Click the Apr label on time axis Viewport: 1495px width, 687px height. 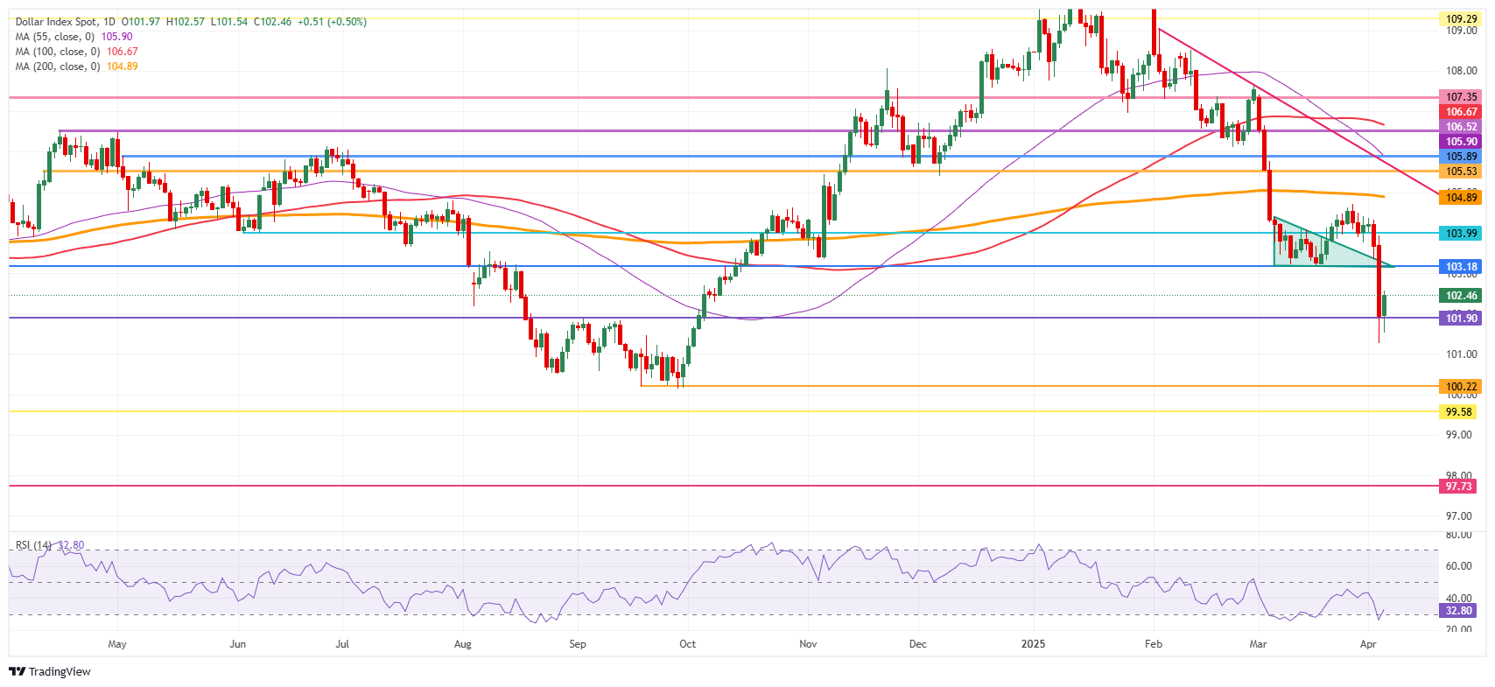(x=1368, y=644)
